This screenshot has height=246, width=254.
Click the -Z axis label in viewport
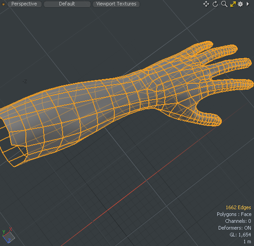[25, 81]
